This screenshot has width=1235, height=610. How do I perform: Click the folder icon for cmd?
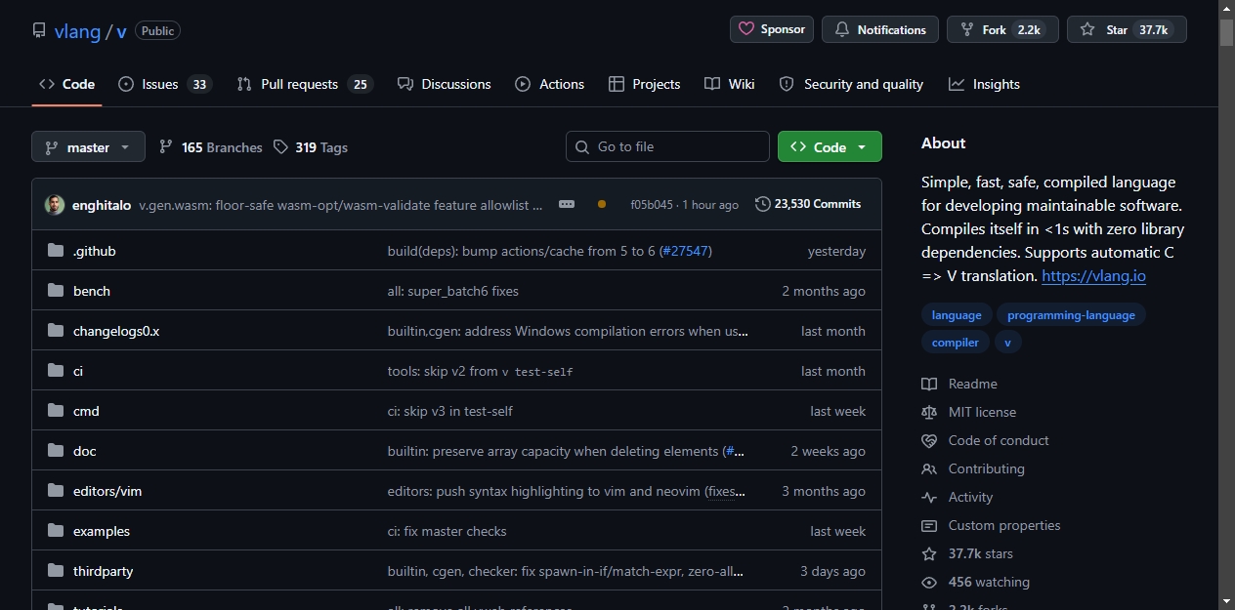click(56, 411)
